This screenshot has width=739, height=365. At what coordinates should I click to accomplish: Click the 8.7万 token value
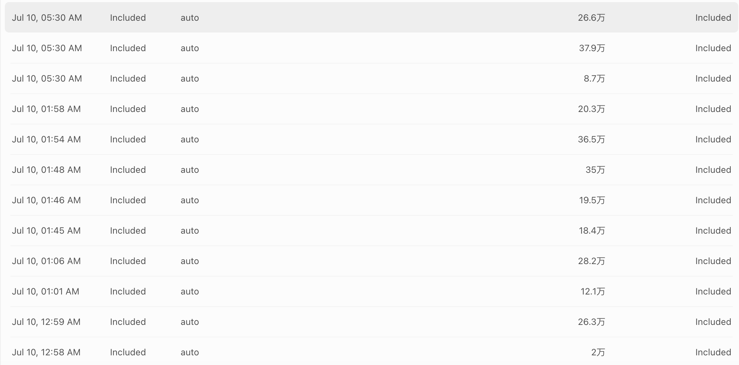point(594,78)
